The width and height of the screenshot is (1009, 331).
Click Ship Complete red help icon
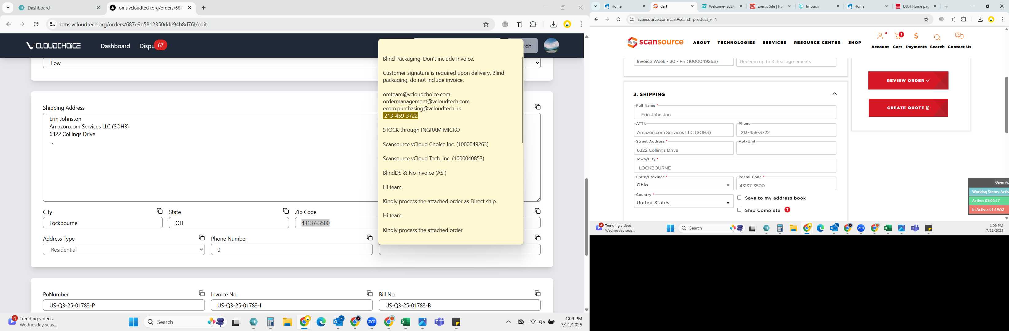(x=787, y=210)
